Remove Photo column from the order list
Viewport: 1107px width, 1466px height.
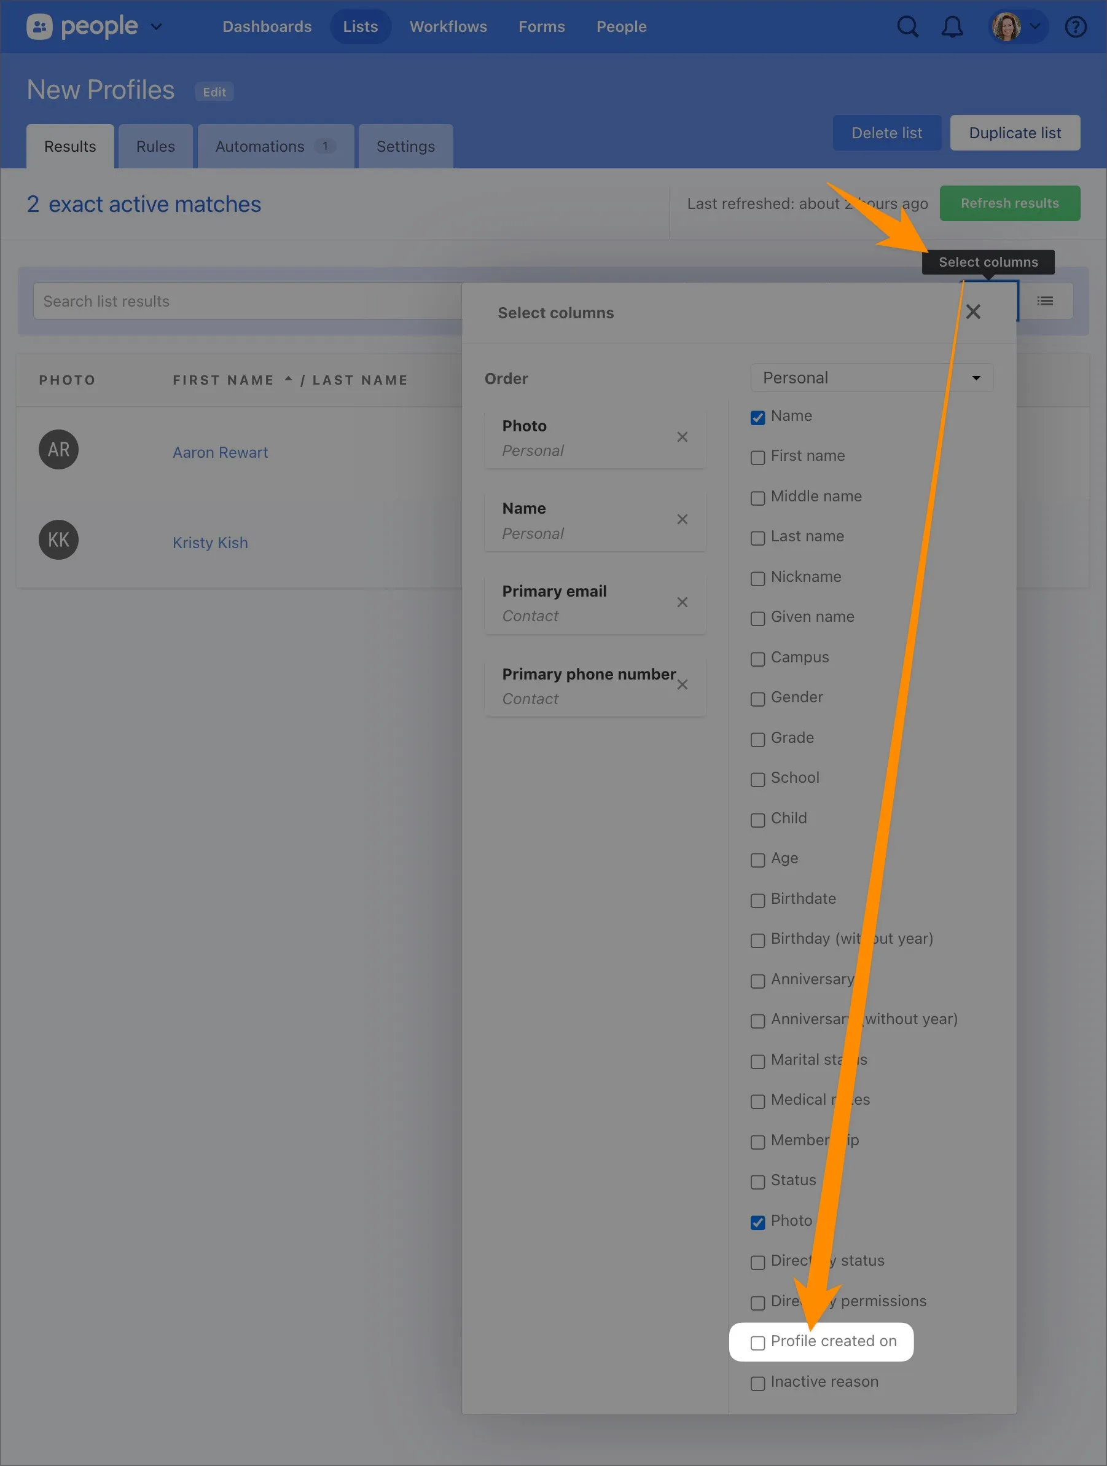(682, 437)
